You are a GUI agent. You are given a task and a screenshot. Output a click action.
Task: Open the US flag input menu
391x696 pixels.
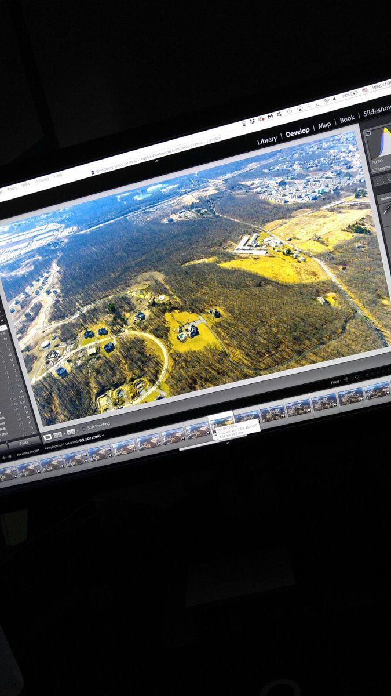tap(365, 90)
